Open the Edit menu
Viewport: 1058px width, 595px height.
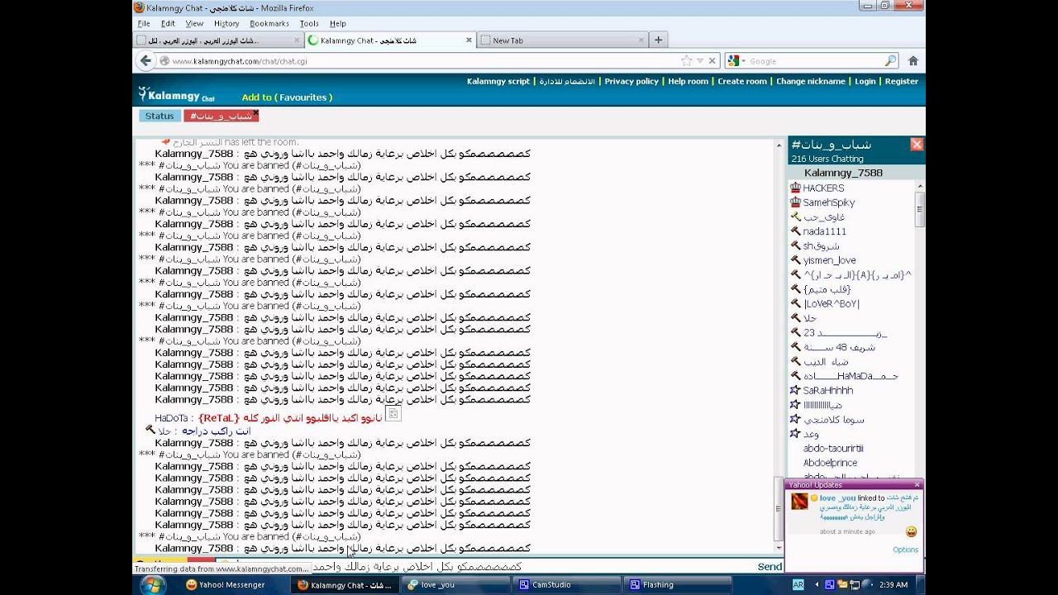[x=168, y=23]
